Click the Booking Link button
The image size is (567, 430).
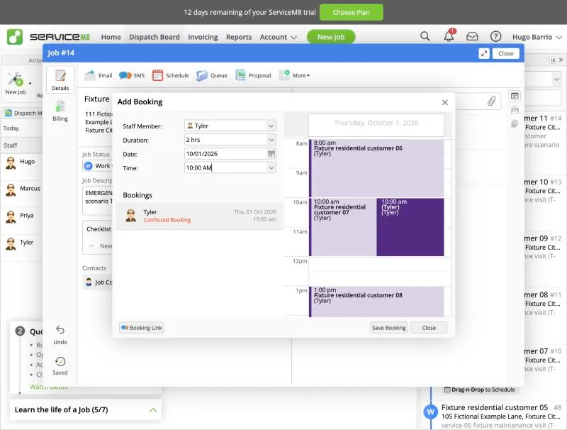point(141,328)
